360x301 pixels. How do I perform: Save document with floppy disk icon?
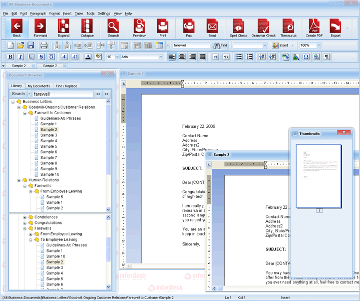coord(31,45)
